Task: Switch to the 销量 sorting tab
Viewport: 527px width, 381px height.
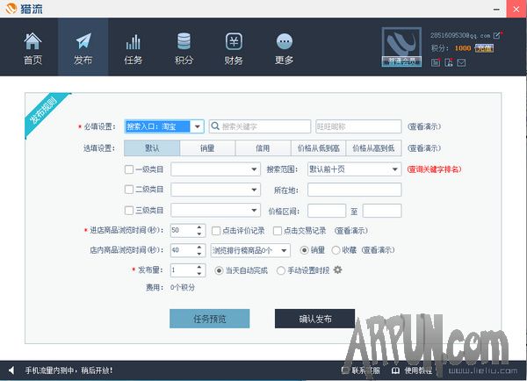Action: (207, 148)
